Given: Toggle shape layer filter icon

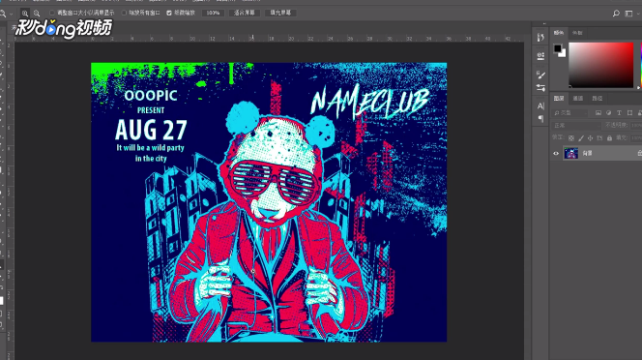Looking at the screenshot, I should pos(629,113).
